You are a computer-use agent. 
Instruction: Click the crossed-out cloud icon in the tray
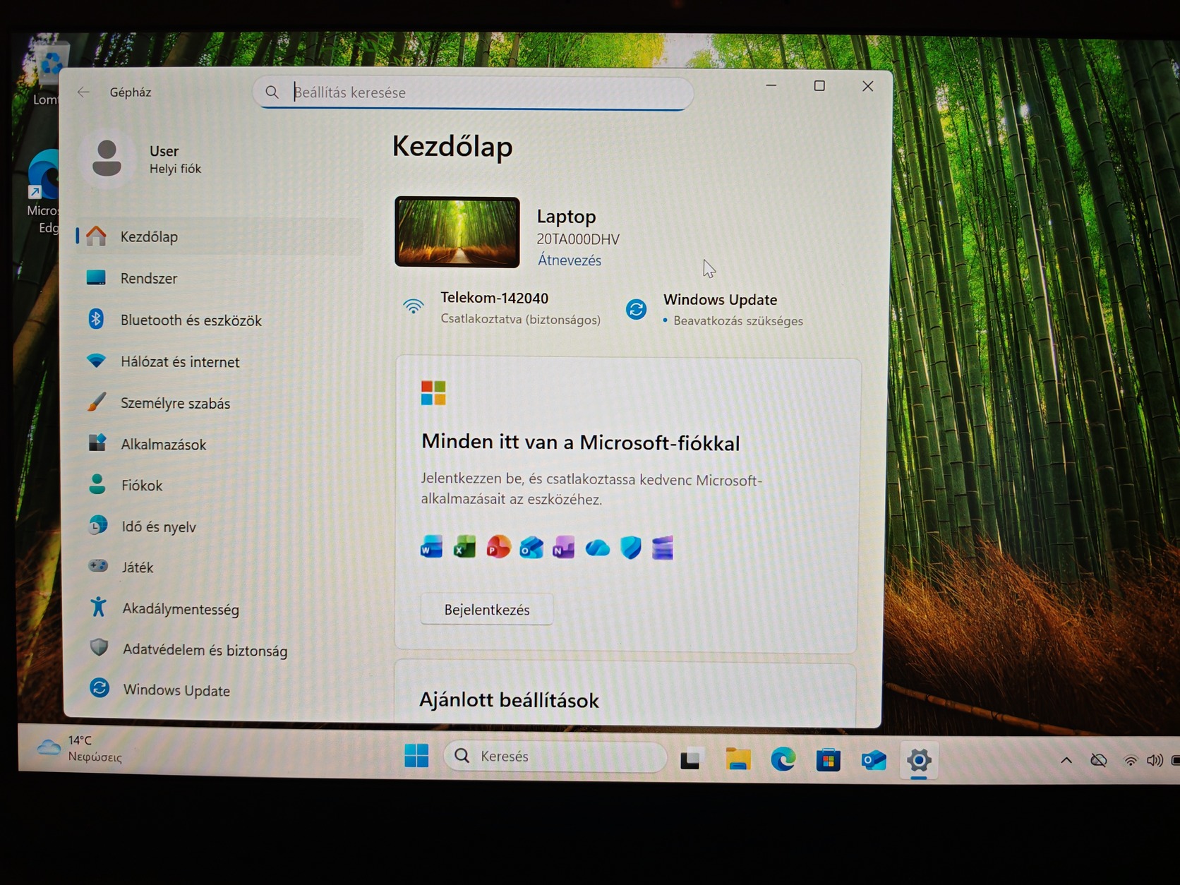(1098, 760)
